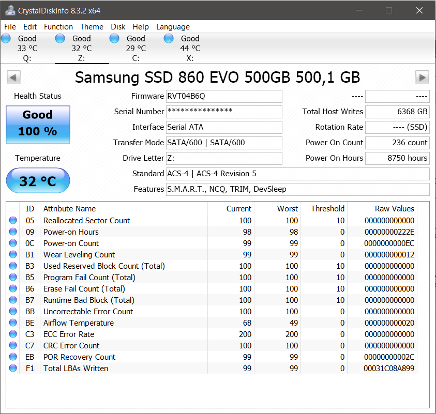Click status orb for Wear Leveling Count
436x414 pixels.
13,254
